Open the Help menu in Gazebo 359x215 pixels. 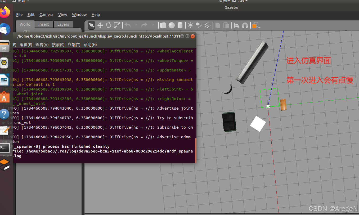96,15
